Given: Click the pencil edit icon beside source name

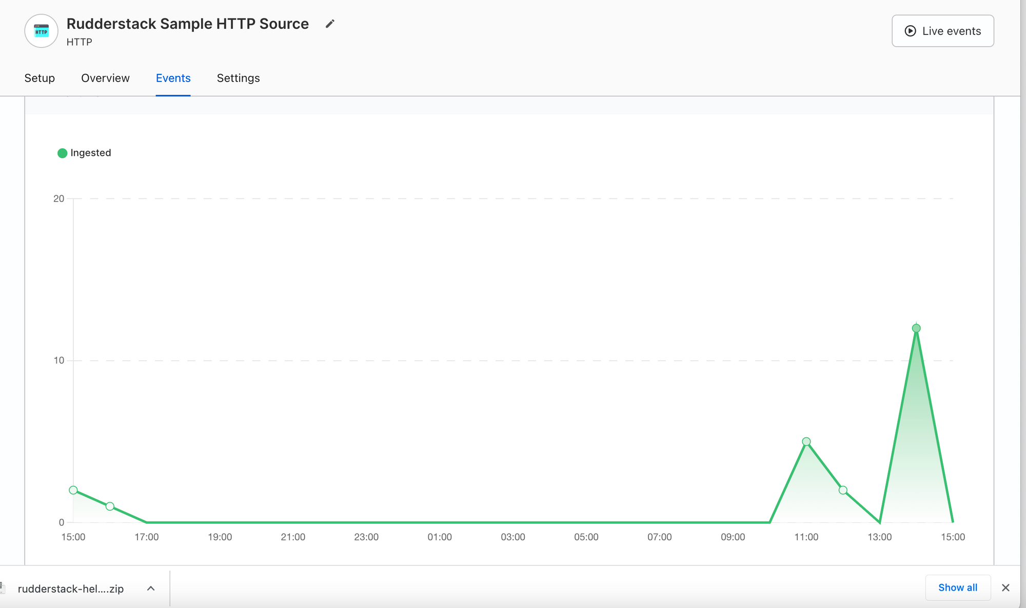Looking at the screenshot, I should click(x=330, y=24).
